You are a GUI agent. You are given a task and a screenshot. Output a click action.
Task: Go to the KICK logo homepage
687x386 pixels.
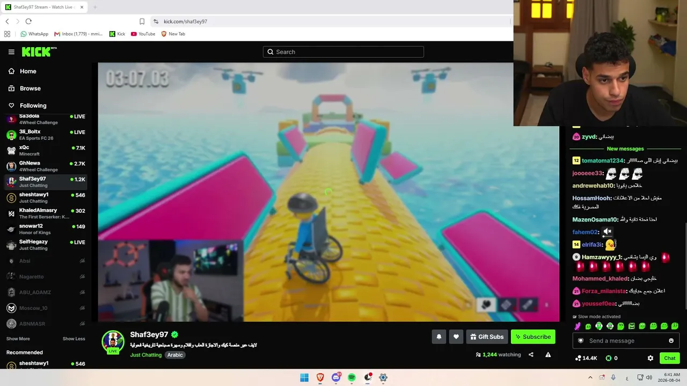(39, 51)
